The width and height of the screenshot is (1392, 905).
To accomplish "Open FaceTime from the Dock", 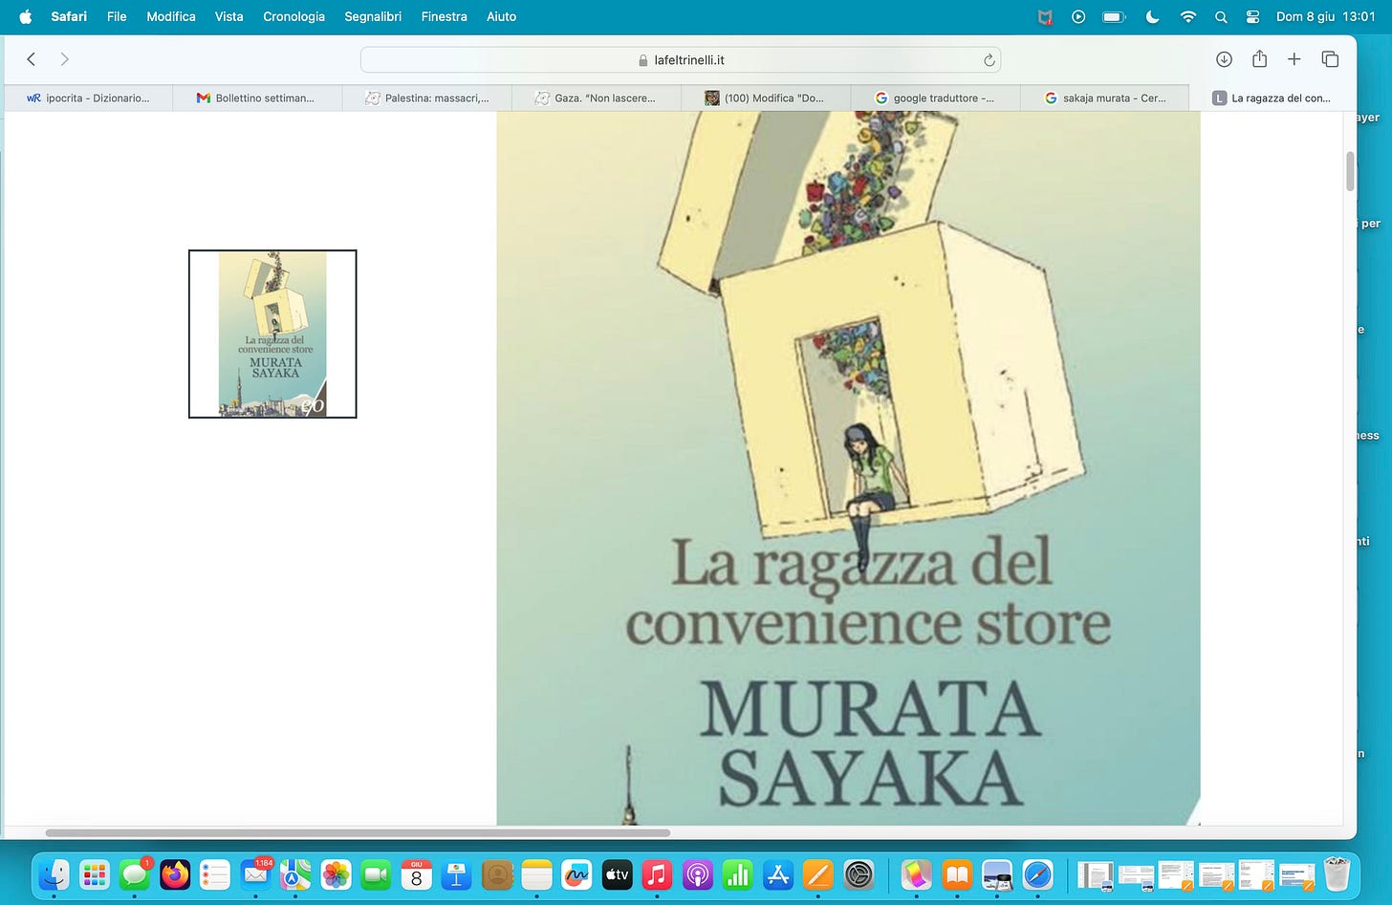I will (x=376, y=873).
